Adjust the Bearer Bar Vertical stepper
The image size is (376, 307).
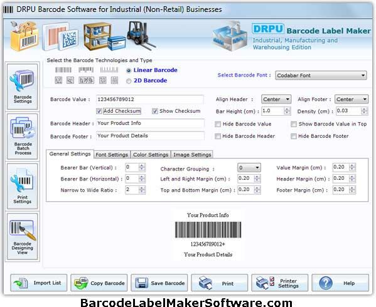pyautogui.click(x=142, y=167)
